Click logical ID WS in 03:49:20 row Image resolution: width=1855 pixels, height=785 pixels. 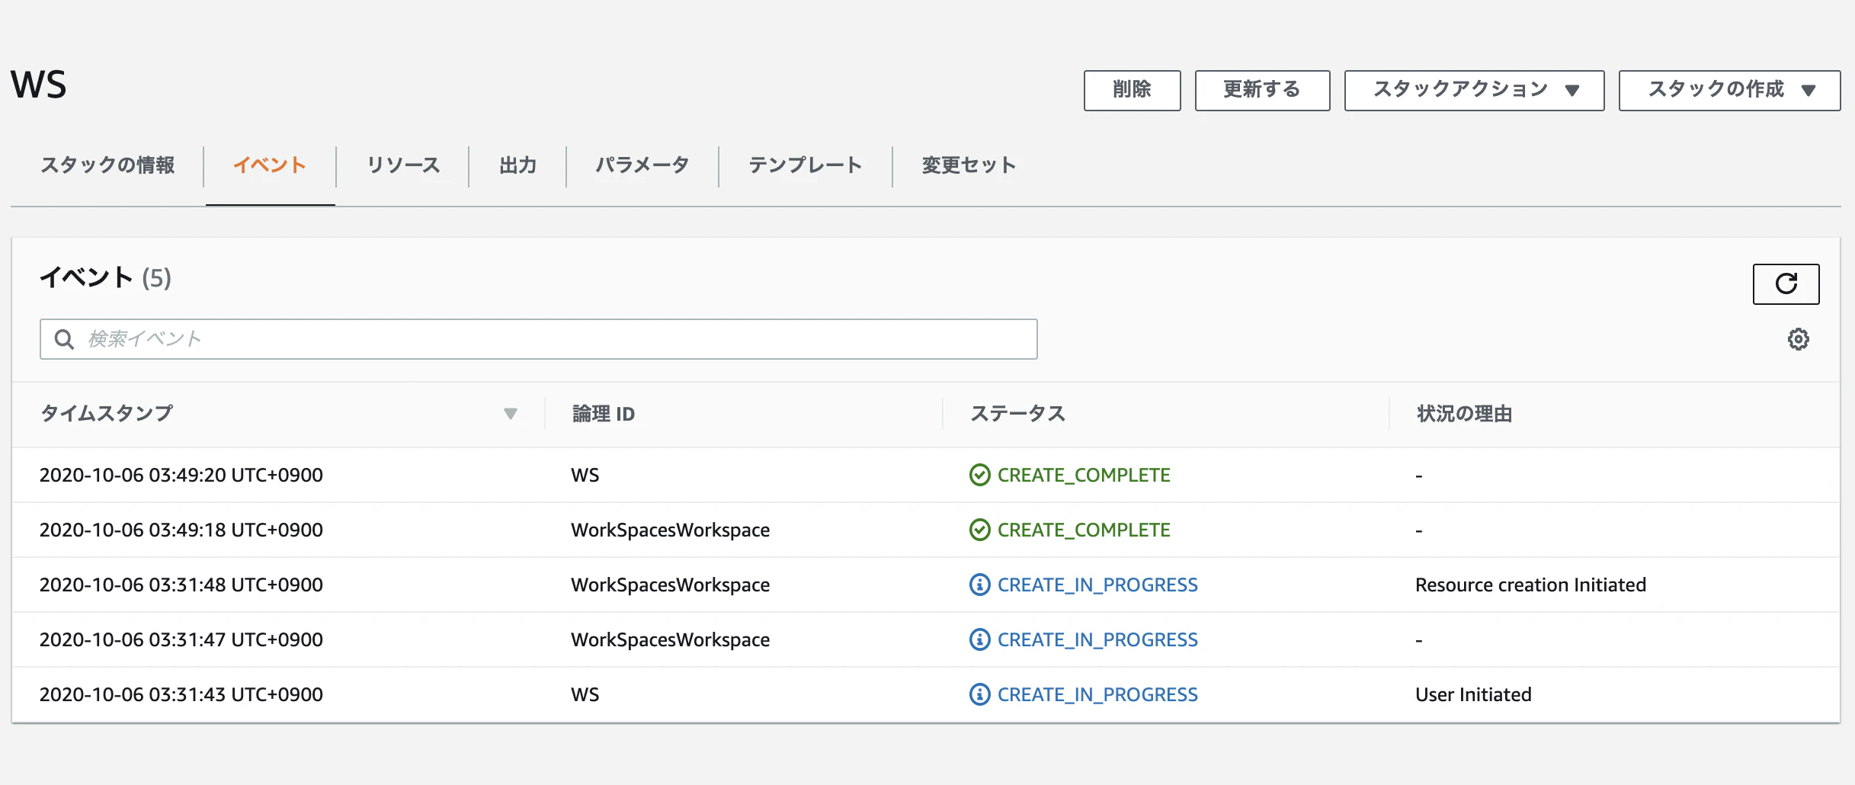[585, 475]
